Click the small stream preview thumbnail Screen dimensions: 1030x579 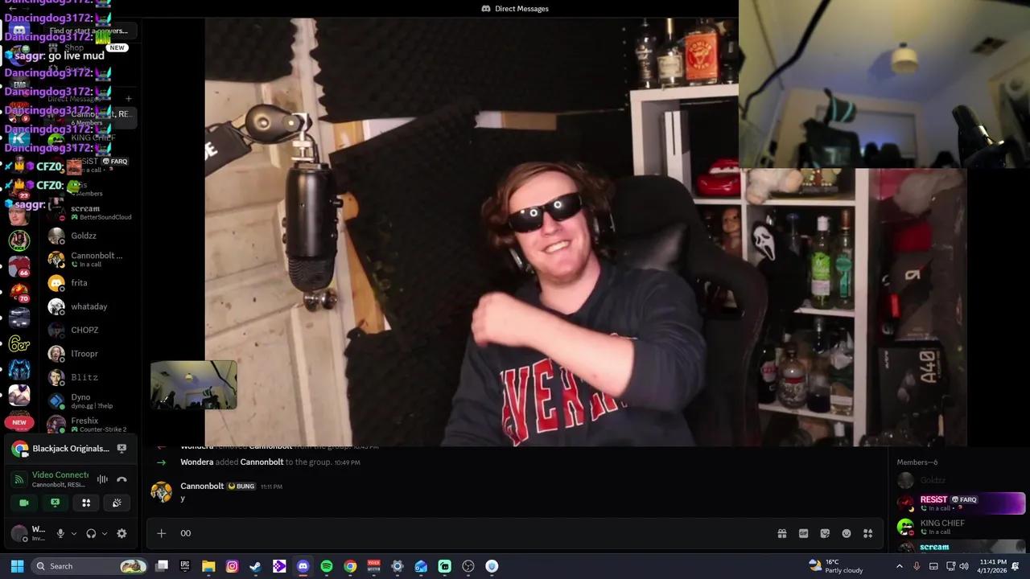pos(193,384)
